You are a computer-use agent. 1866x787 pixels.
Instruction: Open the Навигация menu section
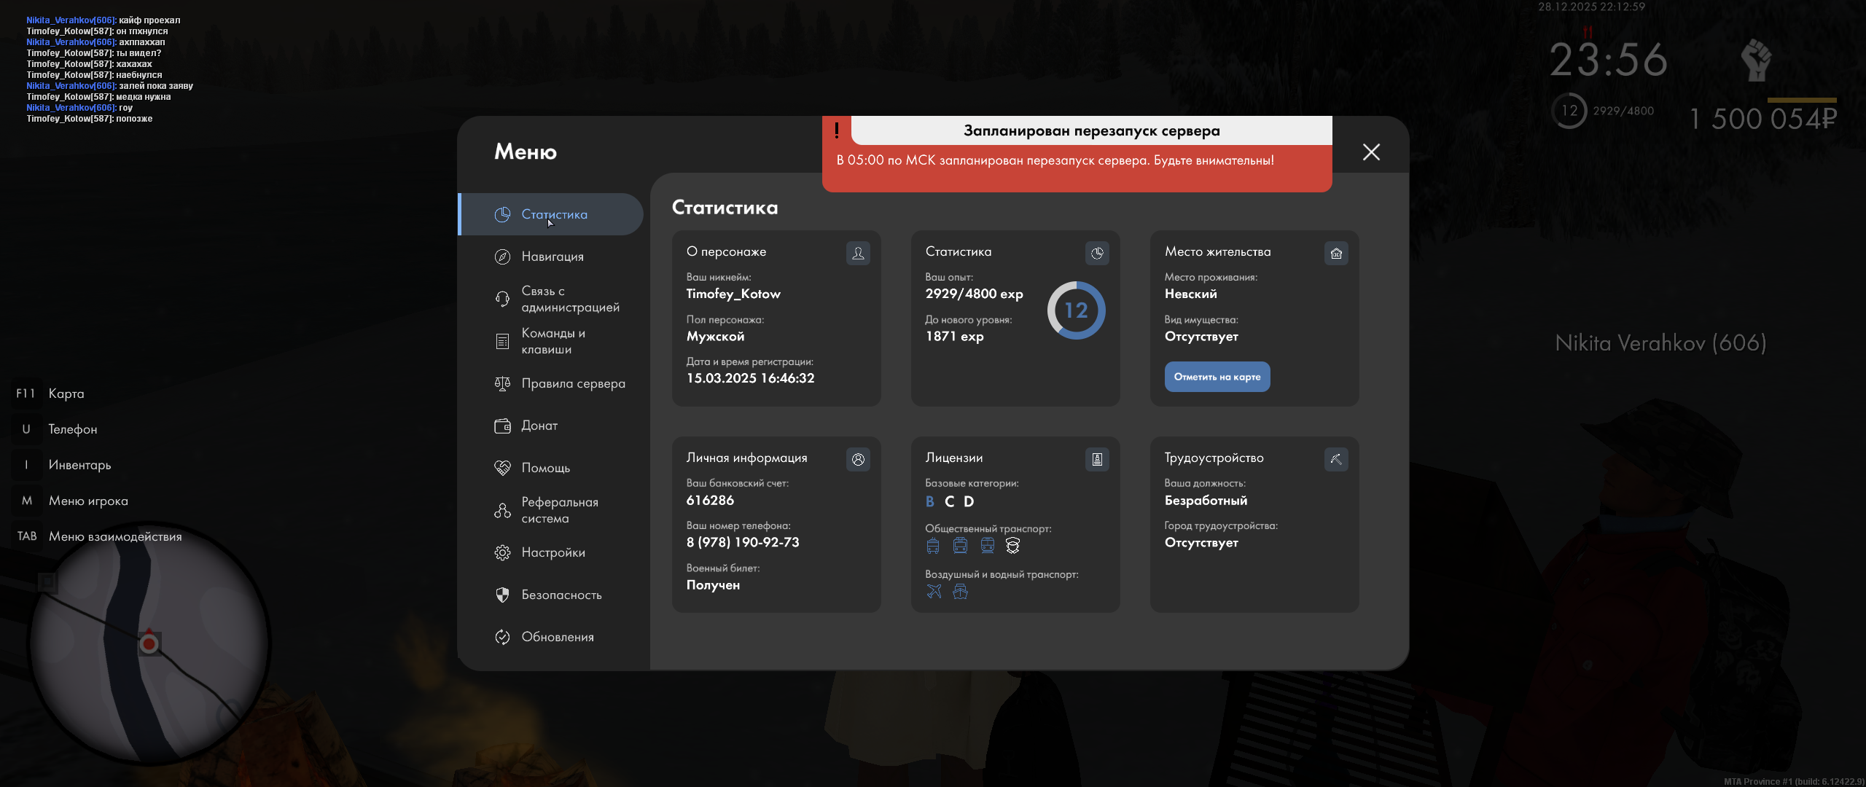click(552, 257)
